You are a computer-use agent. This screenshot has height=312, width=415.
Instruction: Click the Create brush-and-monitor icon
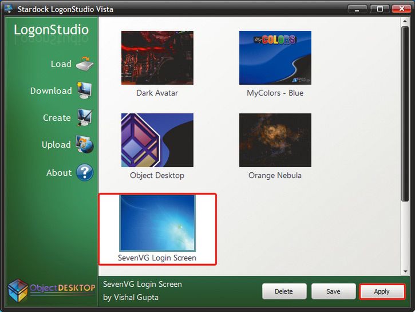click(x=85, y=117)
